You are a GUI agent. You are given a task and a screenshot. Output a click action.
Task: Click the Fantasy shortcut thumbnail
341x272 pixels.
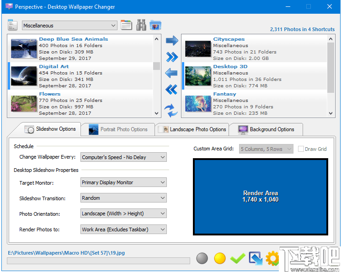tap(198, 103)
